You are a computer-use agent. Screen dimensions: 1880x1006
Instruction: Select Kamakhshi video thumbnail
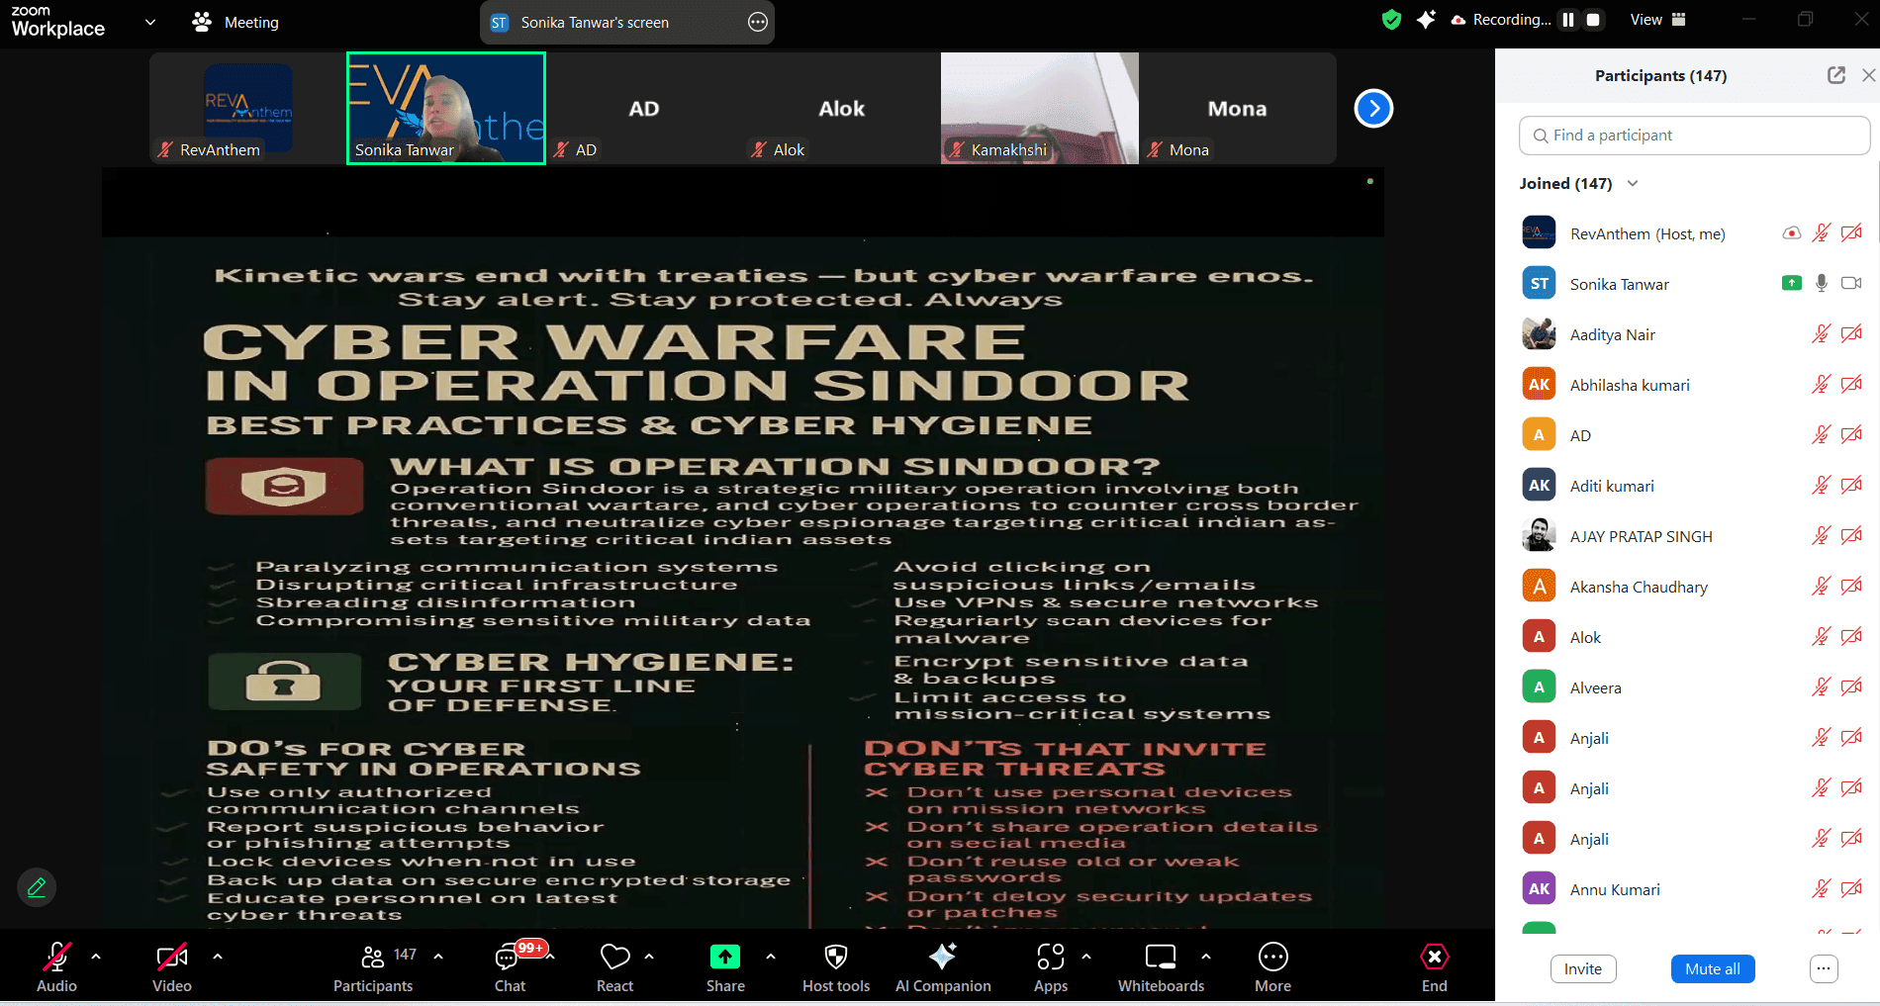[x=1039, y=108]
